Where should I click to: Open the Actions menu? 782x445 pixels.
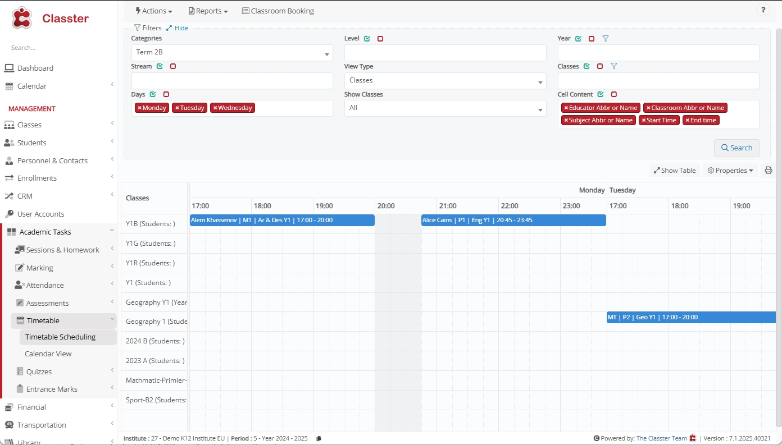point(154,11)
